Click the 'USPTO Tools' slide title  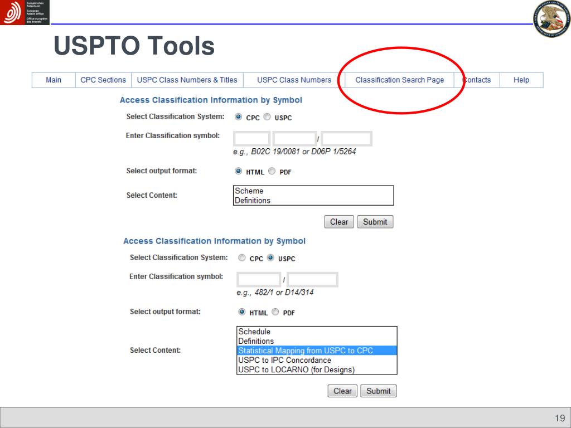pos(134,46)
